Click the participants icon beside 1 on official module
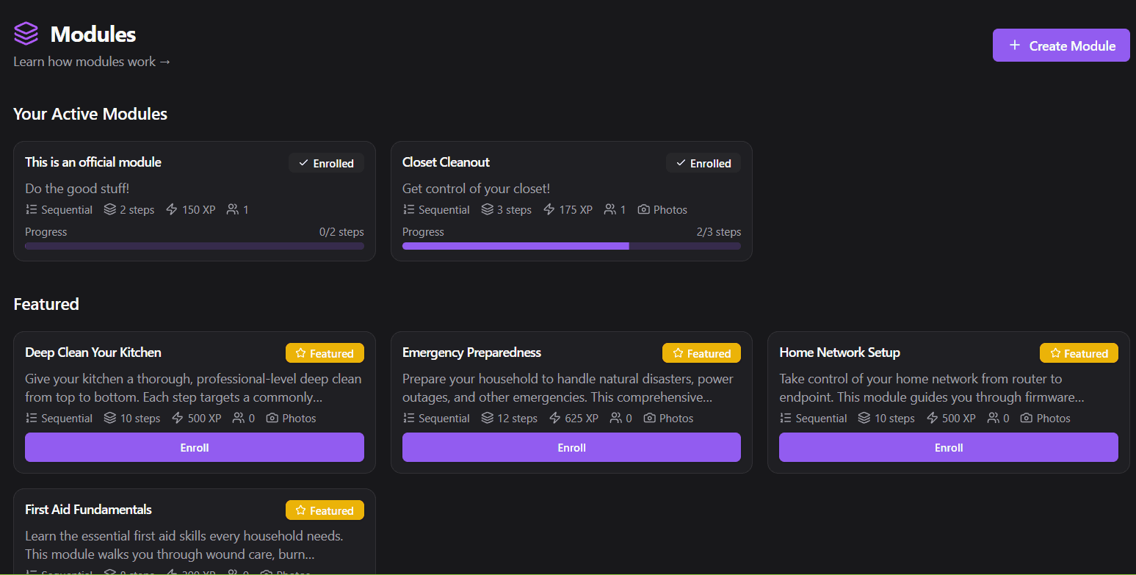Viewport: 1136px width, 575px height. coord(231,209)
